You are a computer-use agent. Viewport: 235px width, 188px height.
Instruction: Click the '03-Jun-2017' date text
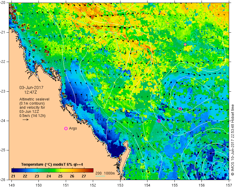click(x=31, y=88)
